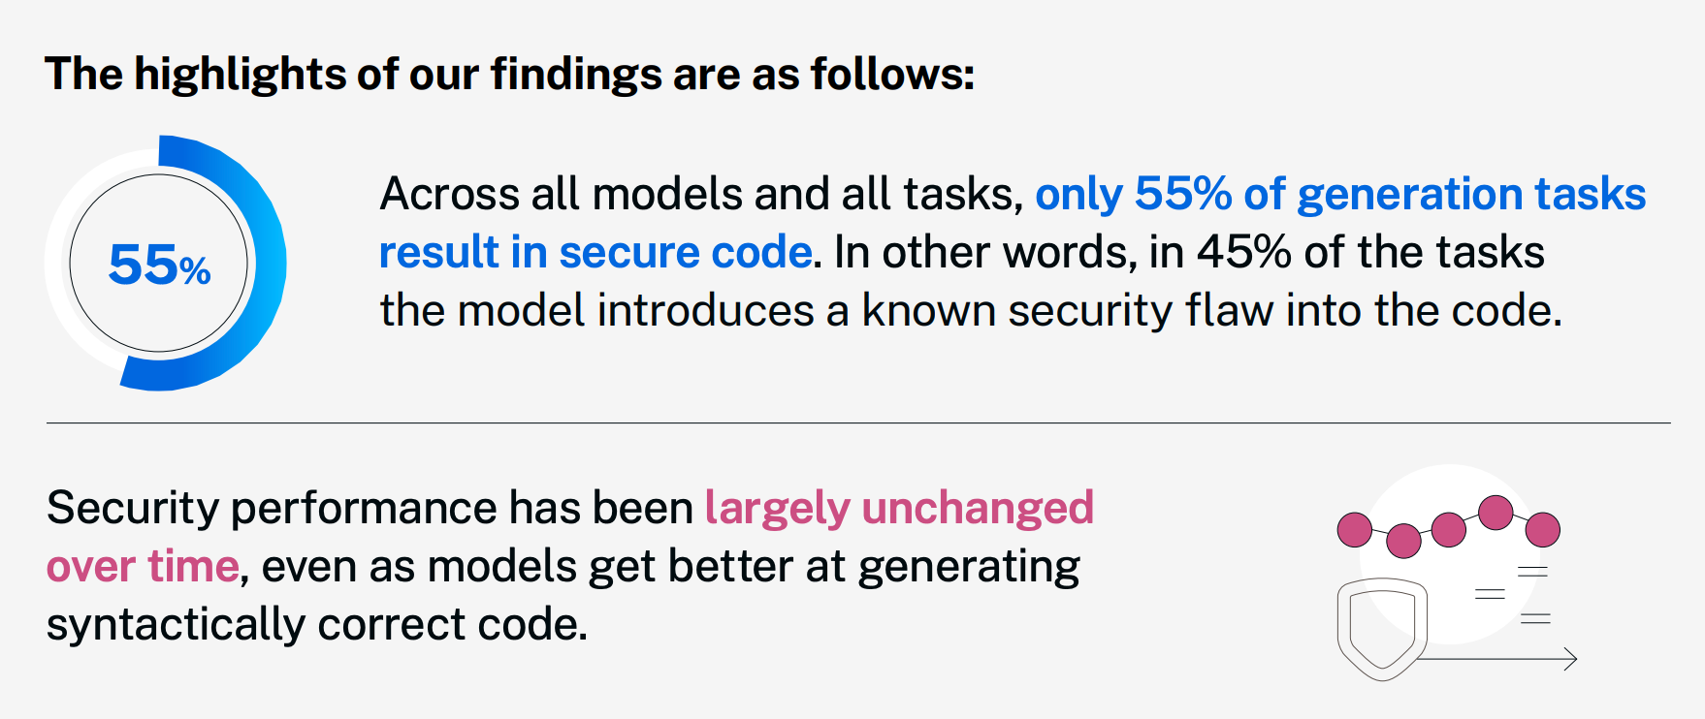Click the blue 'result in secure code' text
The image size is (1705, 719).
(595, 252)
